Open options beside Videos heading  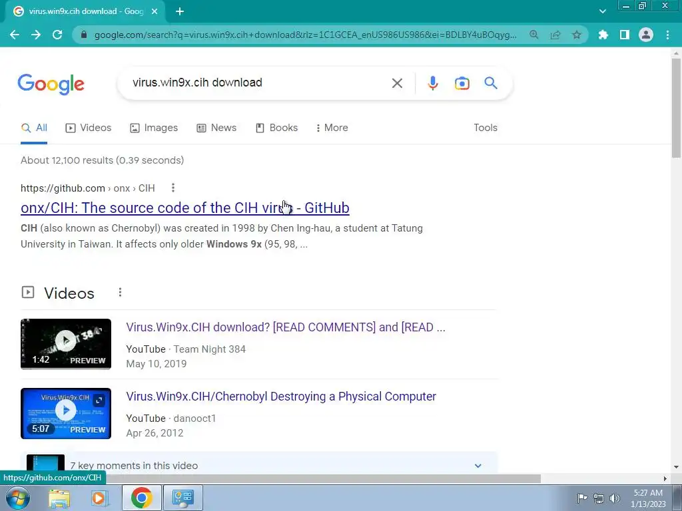coord(120,293)
